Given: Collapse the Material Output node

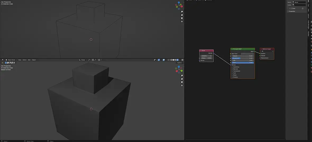Looking at the screenshot, I should pos(261,49).
